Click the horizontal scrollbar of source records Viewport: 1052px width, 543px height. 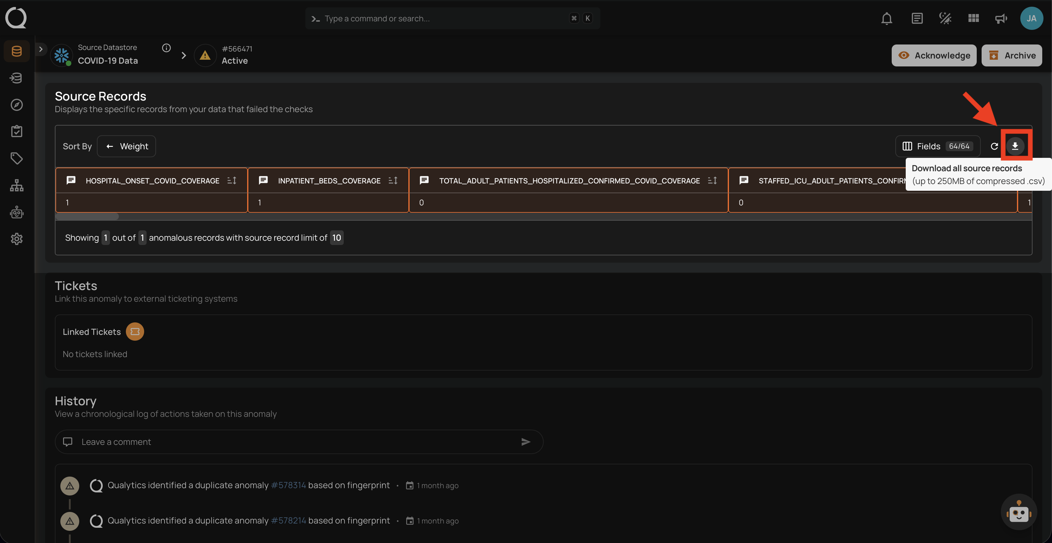87,216
